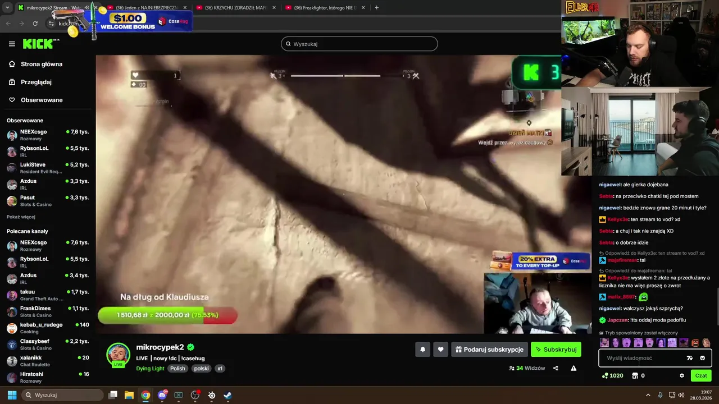Show hidden system tray icons
This screenshot has height=404, width=719.
point(648,395)
